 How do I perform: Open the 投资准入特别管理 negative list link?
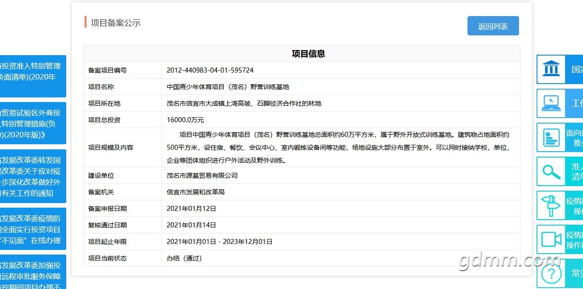[x=33, y=76]
